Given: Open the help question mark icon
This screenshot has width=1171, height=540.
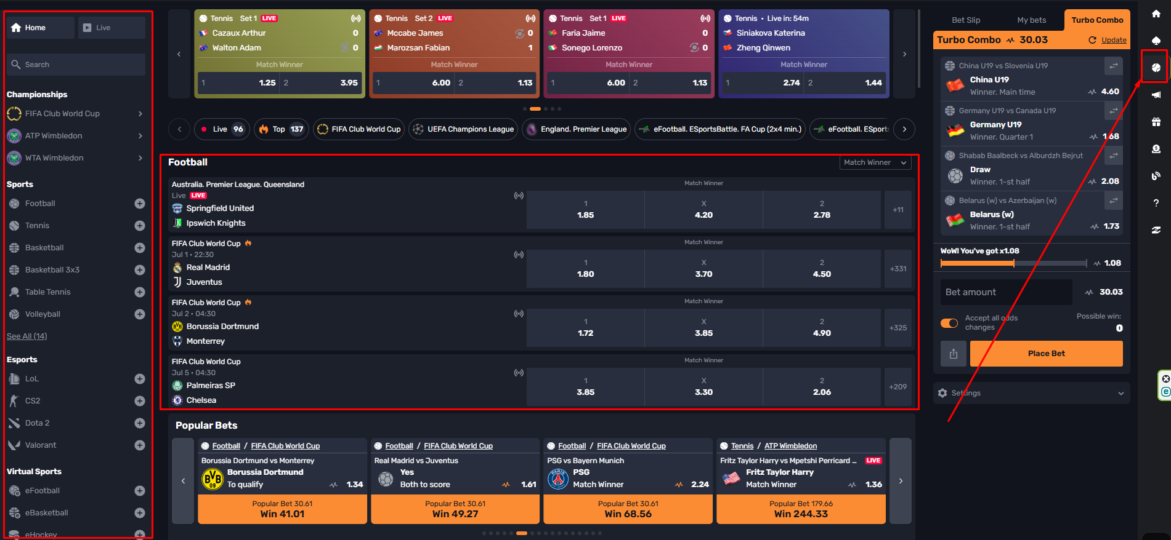Looking at the screenshot, I should click(1156, 203).
